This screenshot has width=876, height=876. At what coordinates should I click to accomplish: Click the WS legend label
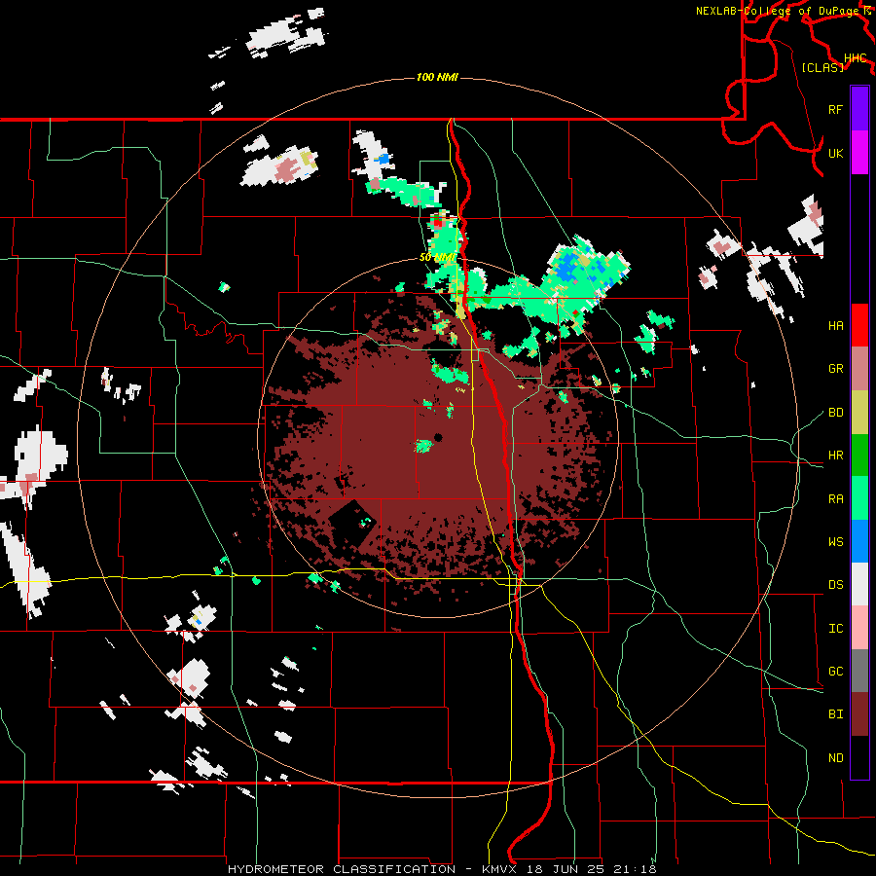tap(835, 542)
